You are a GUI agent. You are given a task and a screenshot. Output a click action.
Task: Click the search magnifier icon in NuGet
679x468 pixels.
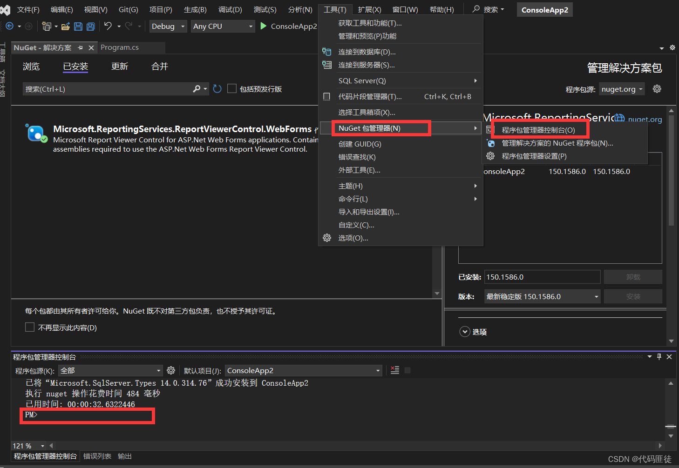pyautogui.click(x=197, y=89)
